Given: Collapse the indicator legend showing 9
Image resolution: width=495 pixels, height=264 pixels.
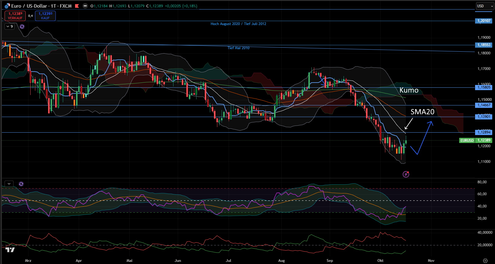Looking at the screenshot, I should (10, 27).
